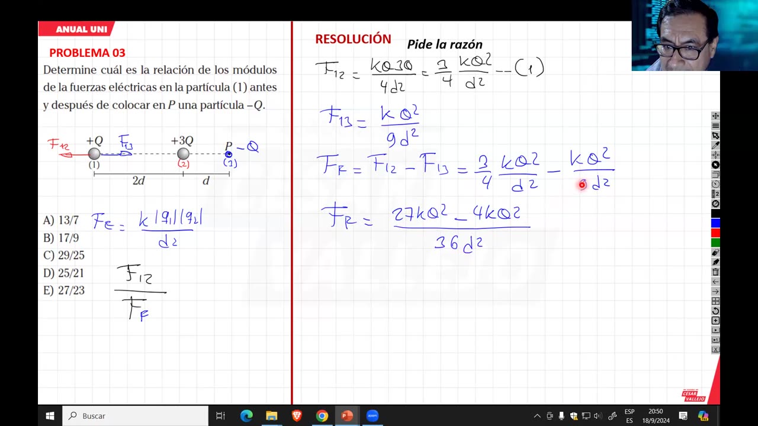Click answer option E) 27/23

pyautogui.click(x=64, y=291)
